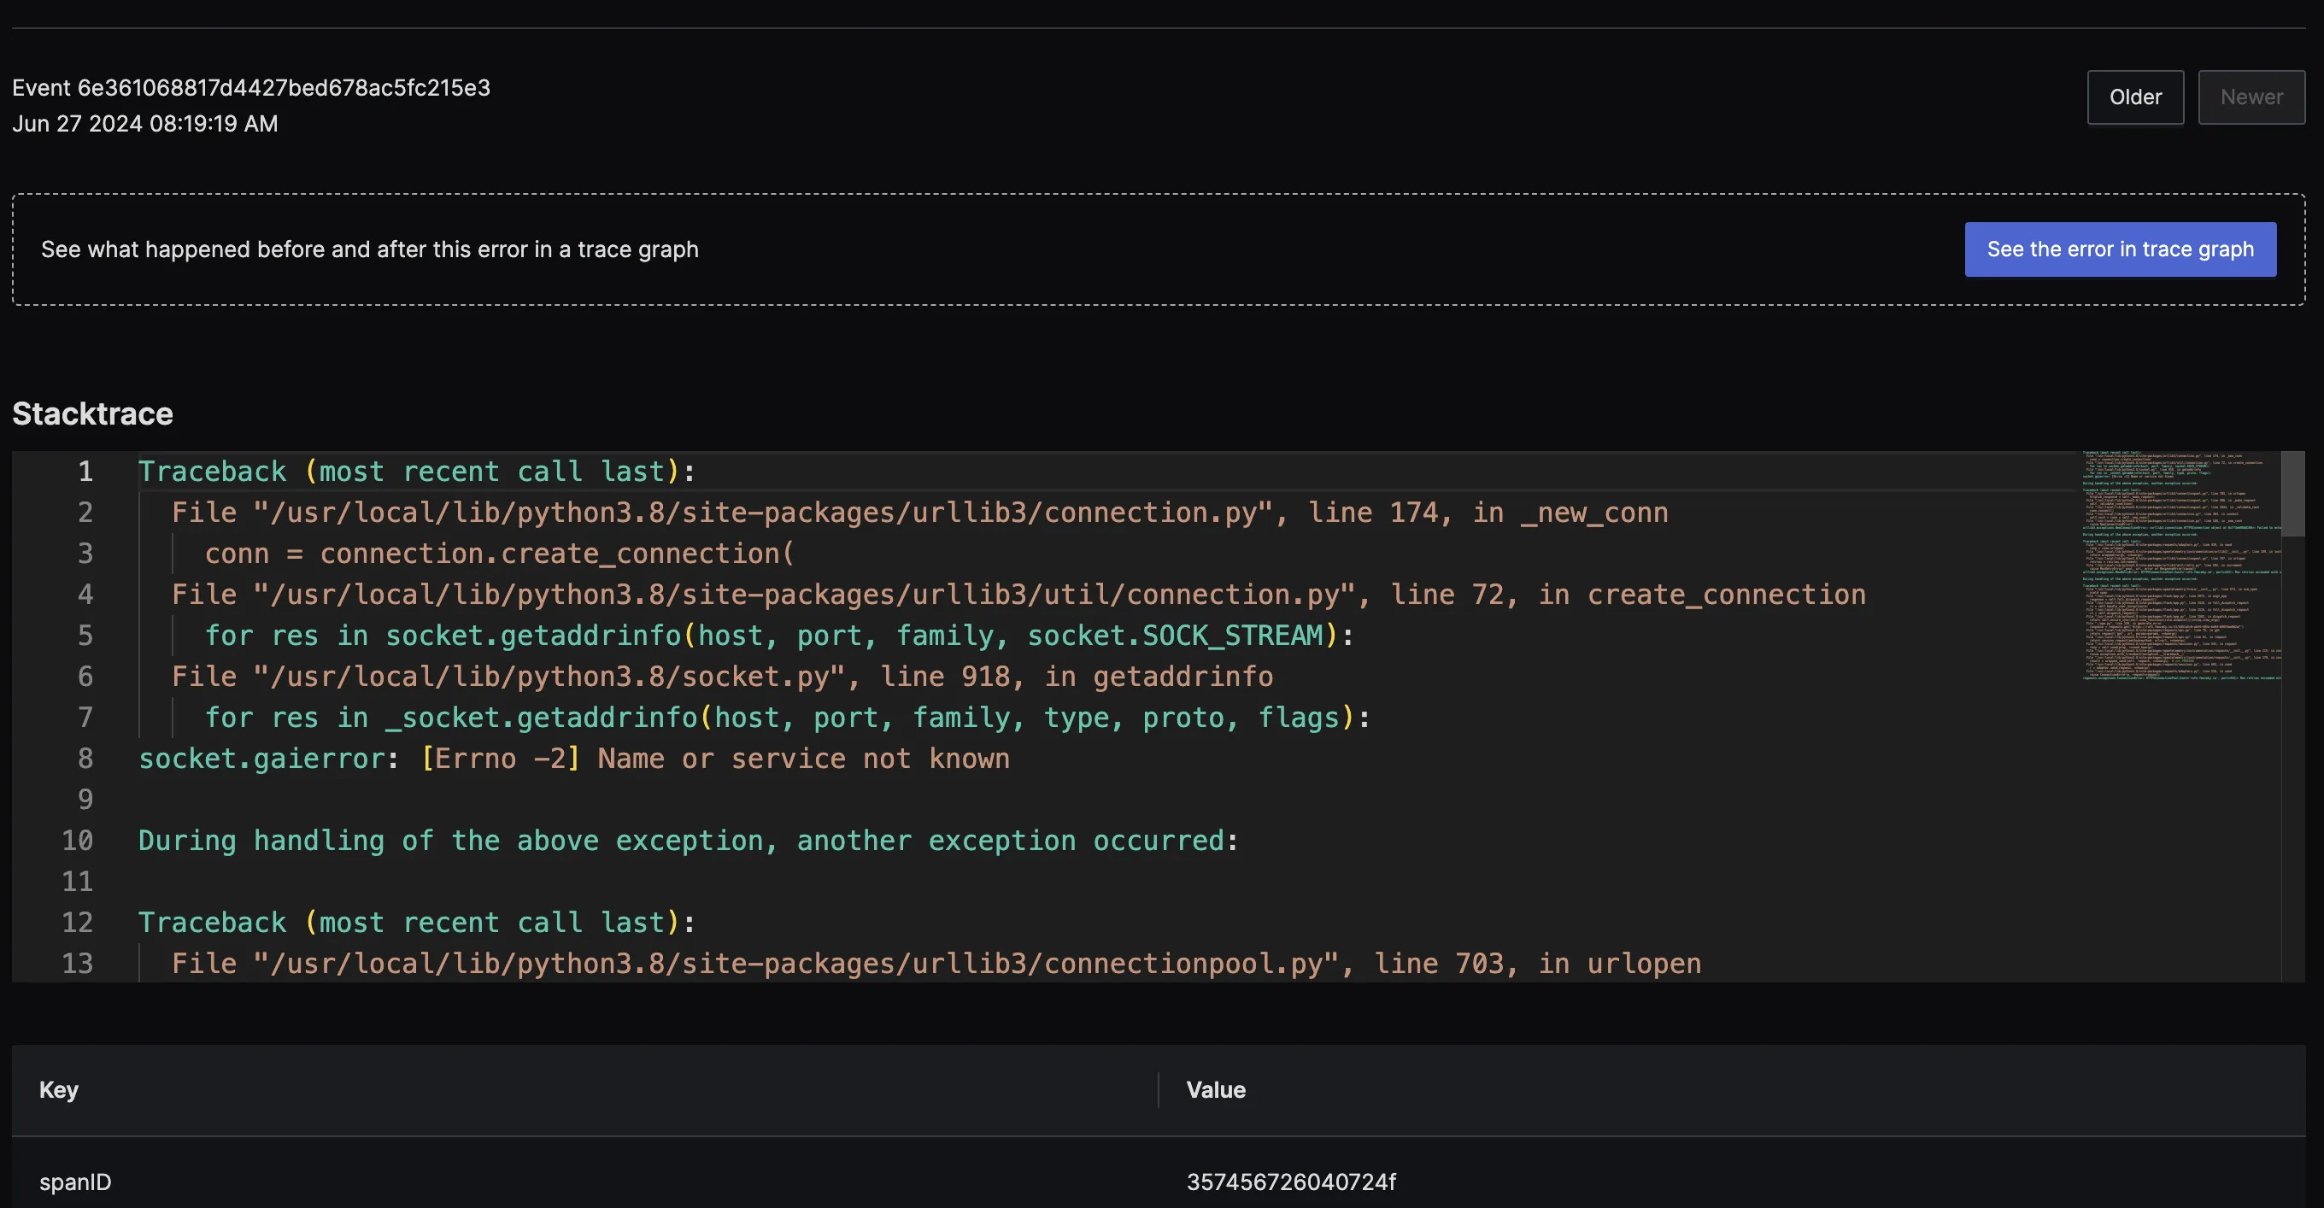This screenshot has width=2324, height=1208.
Task: Click 'During handling of the above exception' line
Action: click(x=689, y=841)
